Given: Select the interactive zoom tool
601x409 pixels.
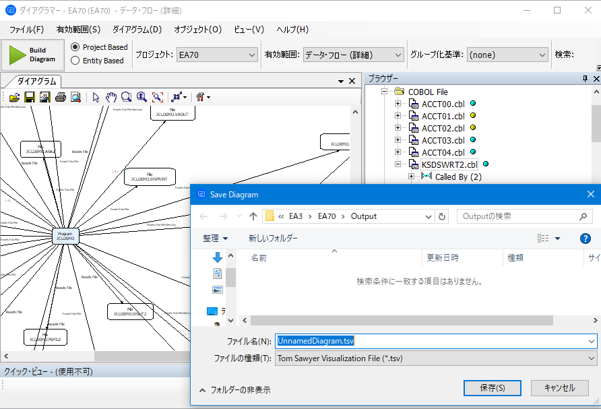Looking at the screenshot, I should [x=141, y=97].
